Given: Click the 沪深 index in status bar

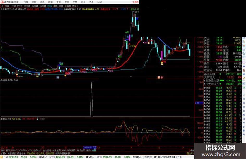Looking at the screenshot, I should 52,157.
